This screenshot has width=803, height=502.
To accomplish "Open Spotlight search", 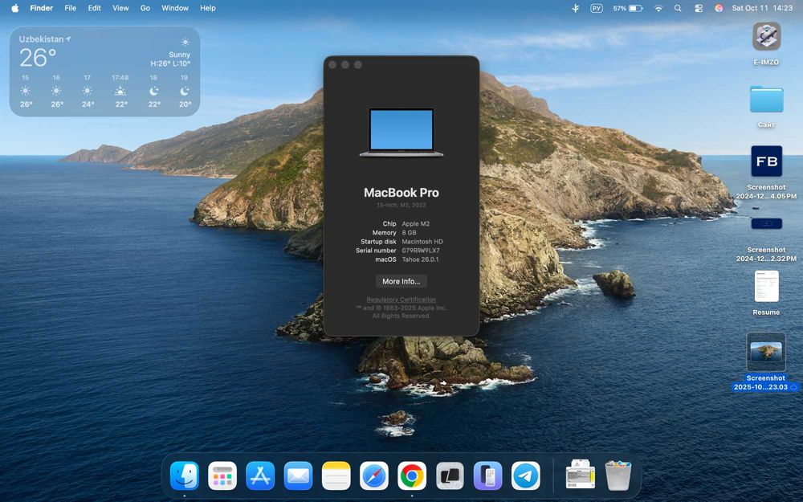I will [x=678, y=8].
